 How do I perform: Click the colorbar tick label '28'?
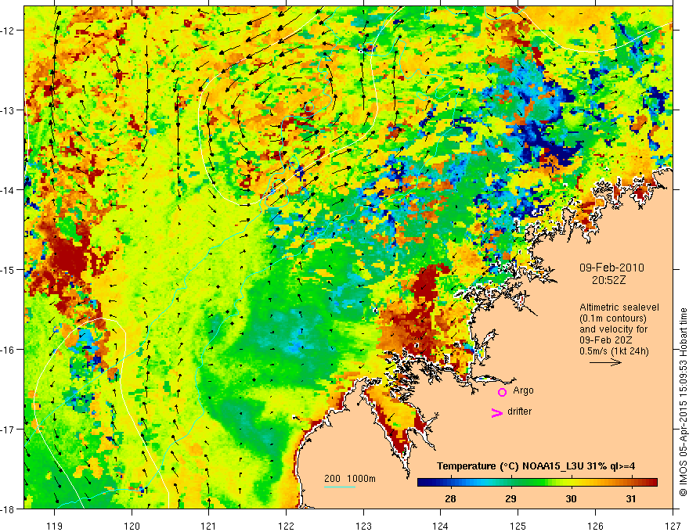click(x=450, y=498)
